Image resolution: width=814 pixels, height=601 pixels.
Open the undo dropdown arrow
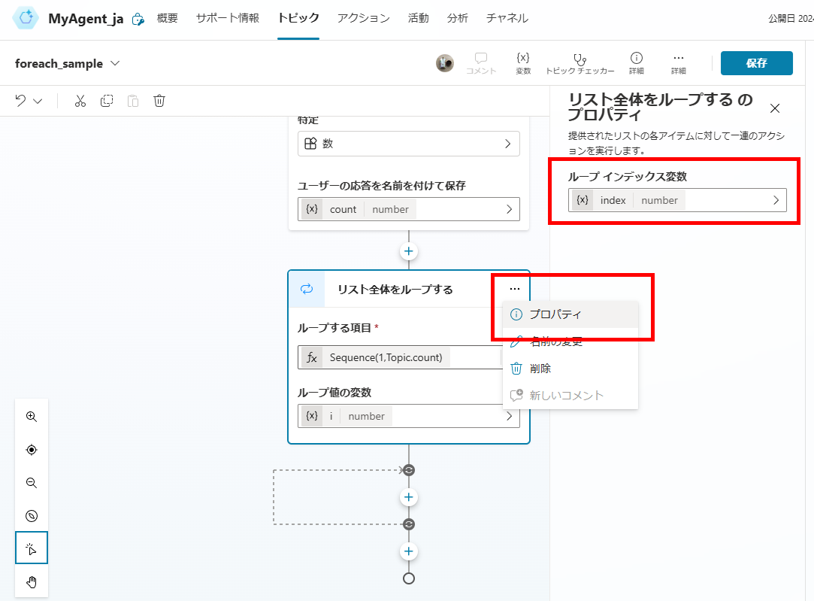coord(38,101)
